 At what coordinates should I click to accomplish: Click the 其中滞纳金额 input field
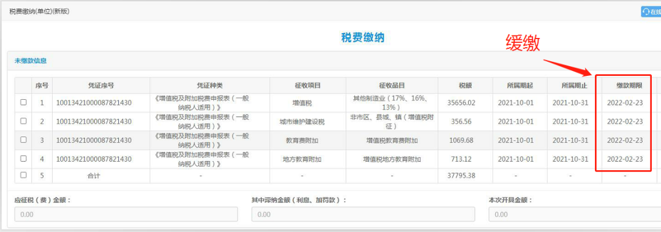[363, 214]
